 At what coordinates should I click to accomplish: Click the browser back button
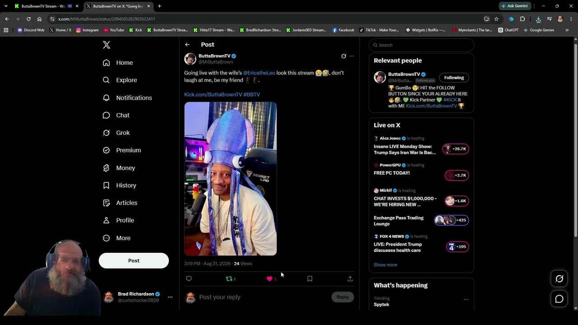[7, 19]
